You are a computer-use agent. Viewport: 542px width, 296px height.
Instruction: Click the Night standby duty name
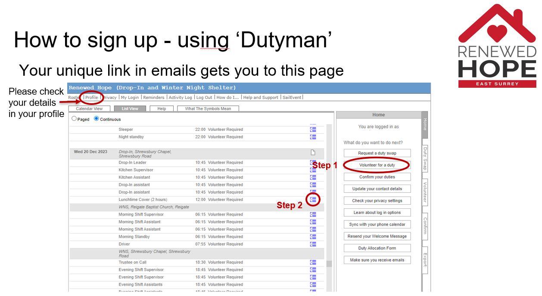pyautogui.click(x=131, y=137)
